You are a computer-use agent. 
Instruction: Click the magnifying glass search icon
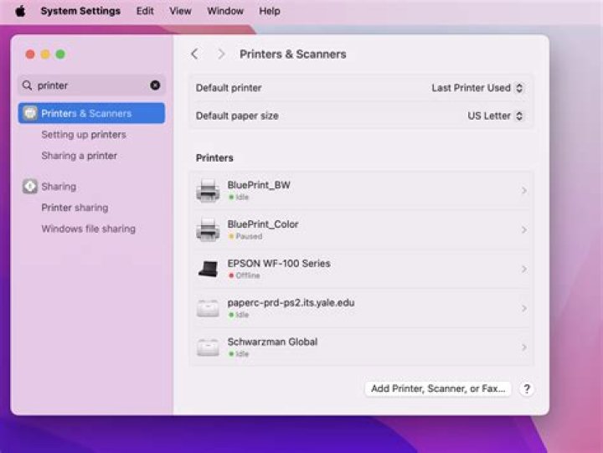27,85
